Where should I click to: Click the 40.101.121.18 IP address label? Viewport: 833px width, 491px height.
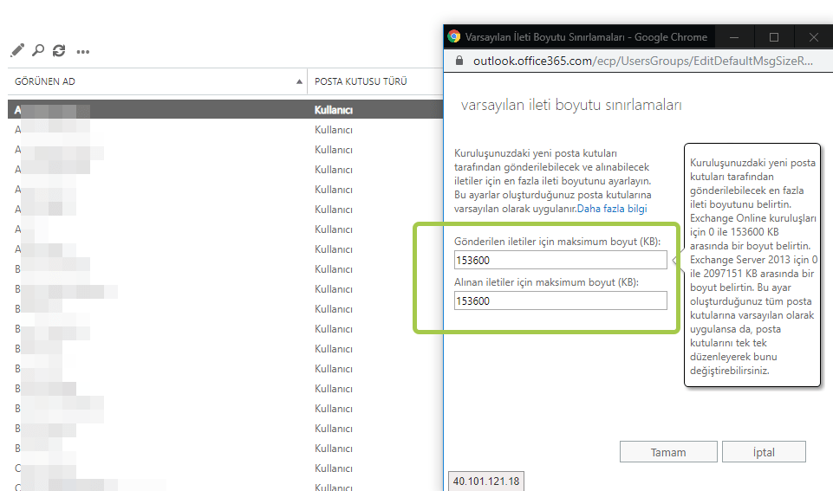[486, 481]
